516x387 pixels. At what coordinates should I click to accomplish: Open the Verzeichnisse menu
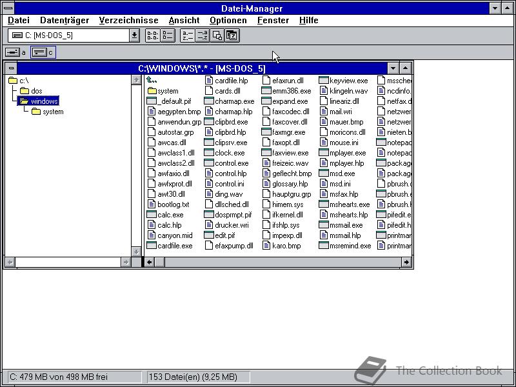coord(128,21)
